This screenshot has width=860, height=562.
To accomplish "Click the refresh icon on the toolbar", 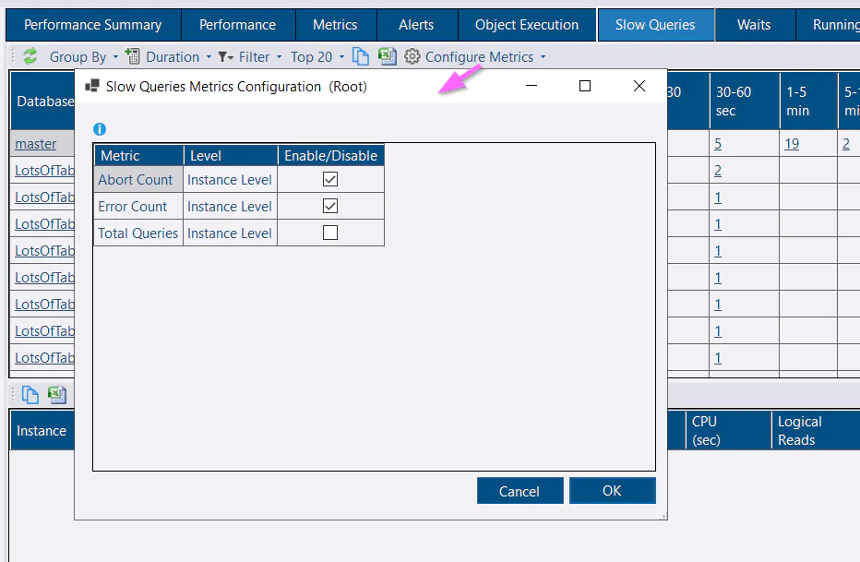I will (30, 56).
